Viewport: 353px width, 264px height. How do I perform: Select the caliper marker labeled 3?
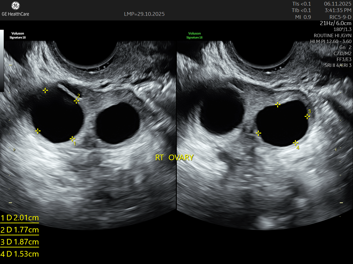tap(307, 116)
